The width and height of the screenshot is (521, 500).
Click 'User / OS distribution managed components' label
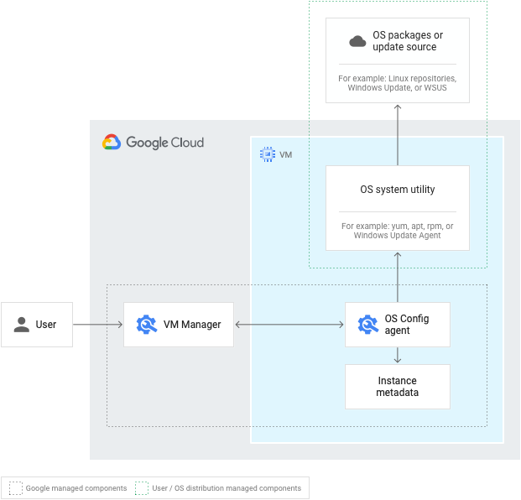[227, 488]
